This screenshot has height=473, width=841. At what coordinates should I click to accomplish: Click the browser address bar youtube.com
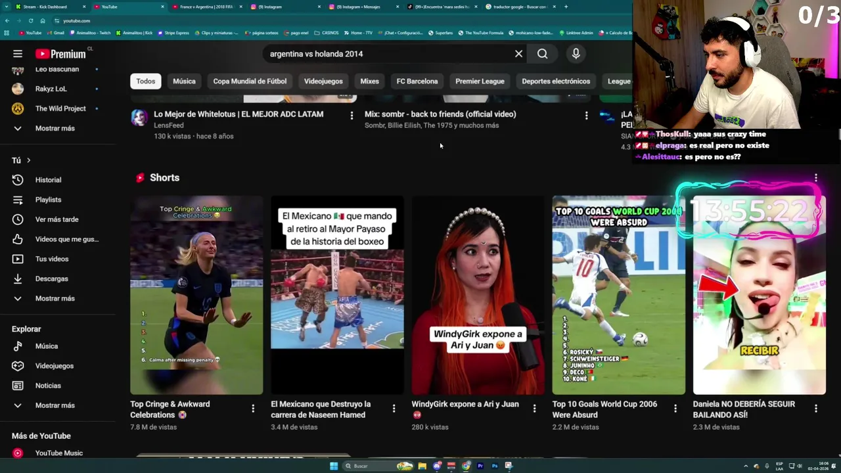(x=76, y=20)
